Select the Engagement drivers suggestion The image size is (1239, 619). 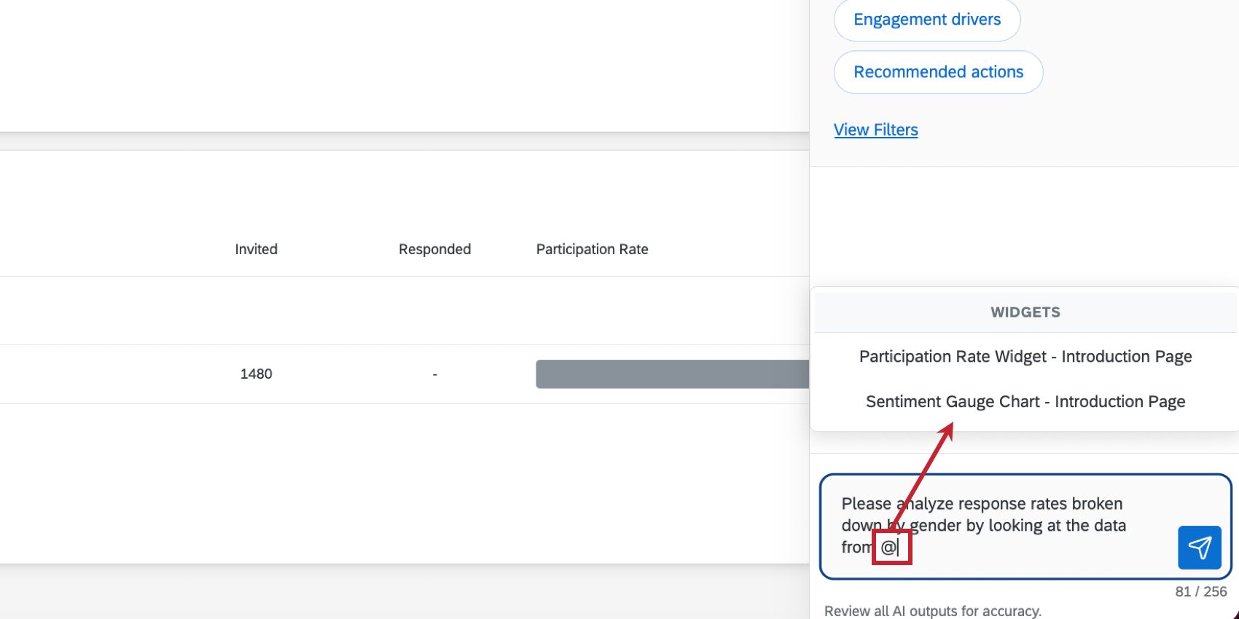[927, 20]
